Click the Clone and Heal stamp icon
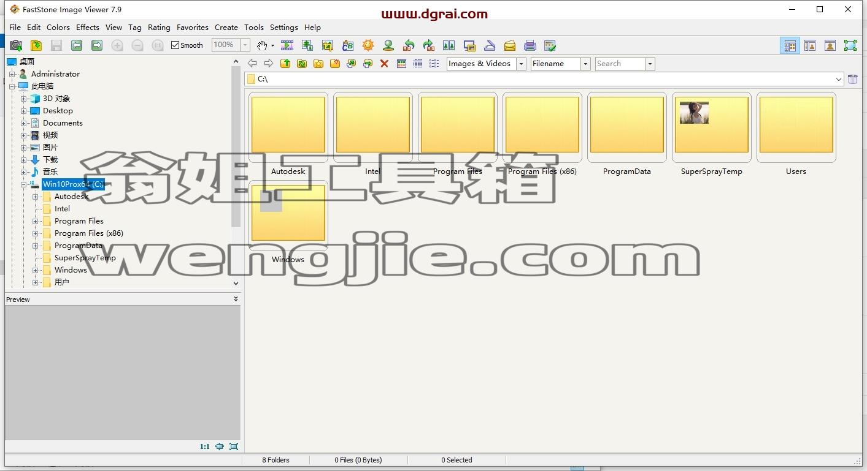This screenshot has width=867, height=471. pos(388,45)
